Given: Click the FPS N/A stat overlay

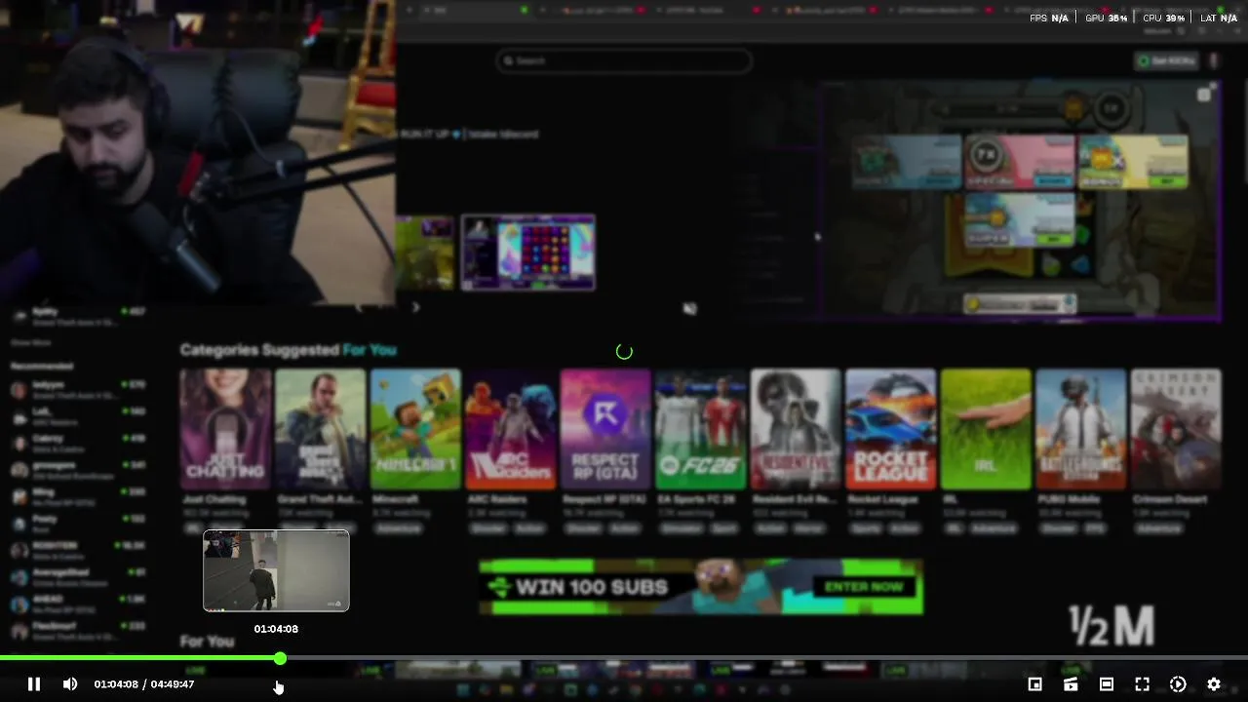Looking at the screenshot, I should [1049, 19].
